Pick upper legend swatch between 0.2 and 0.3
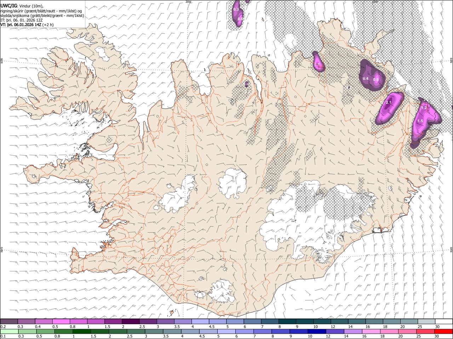The height and width of the screenshot is (339, 453). [x=9, y=322]
